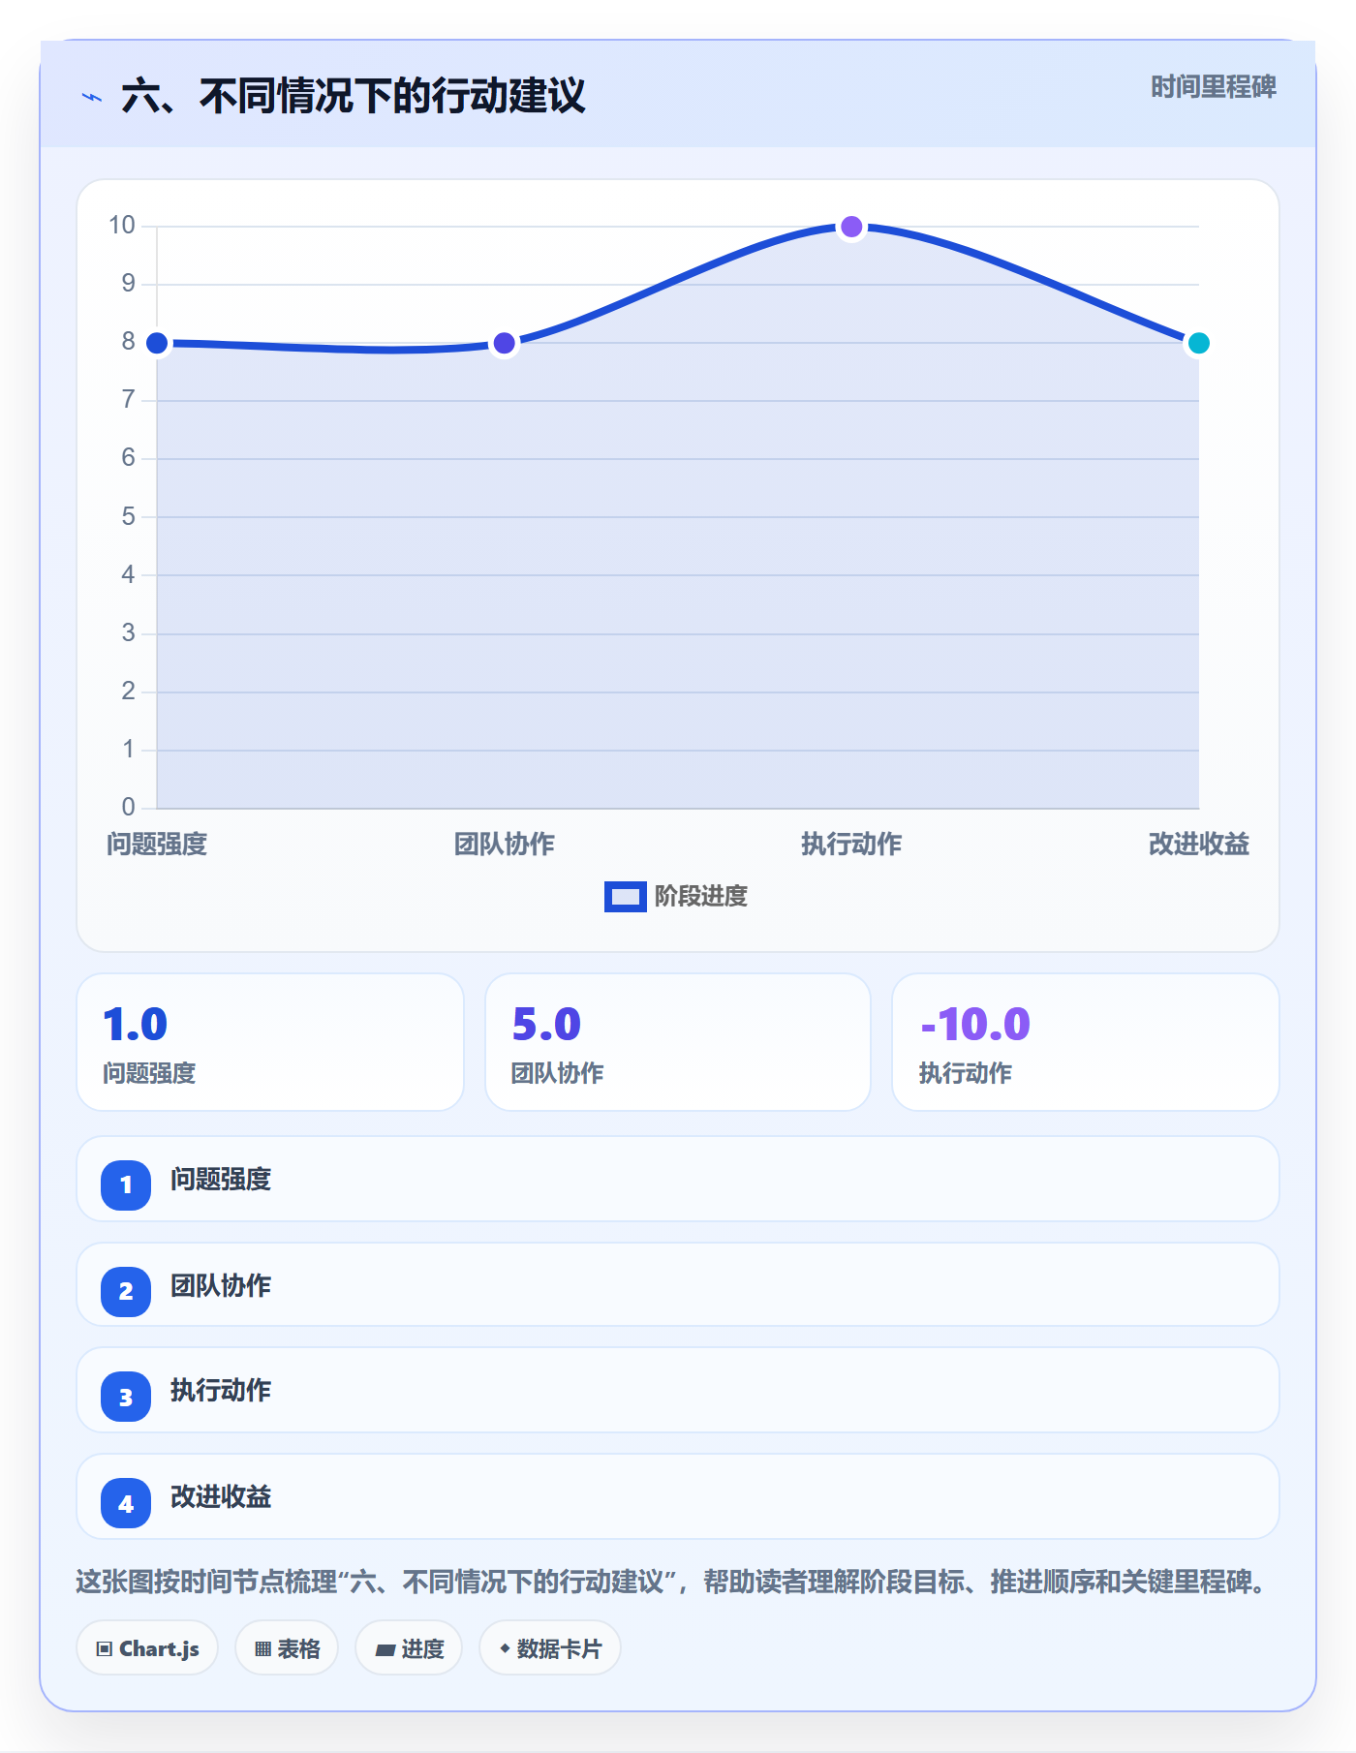The width and height of the screenshot is (1356, 1753).
Task: Click the 执行动作 x-axis label
Action: pos(851,845)
